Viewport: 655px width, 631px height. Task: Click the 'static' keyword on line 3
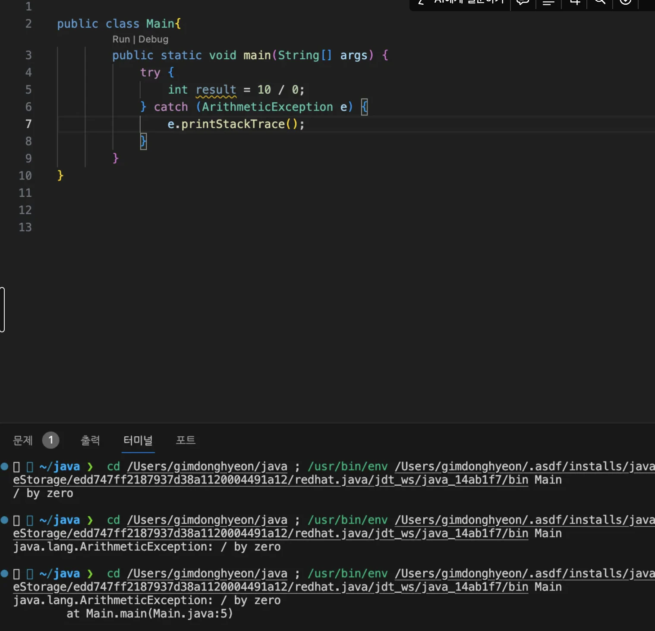(x=181, y=55)
